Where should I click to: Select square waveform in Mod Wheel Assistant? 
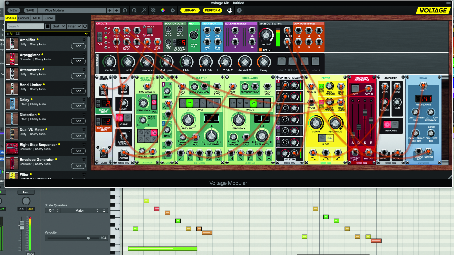pos(141,132)
